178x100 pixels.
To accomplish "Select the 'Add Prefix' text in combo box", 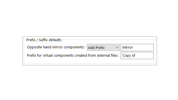I will pyautogui.click(x=96, y=47).
